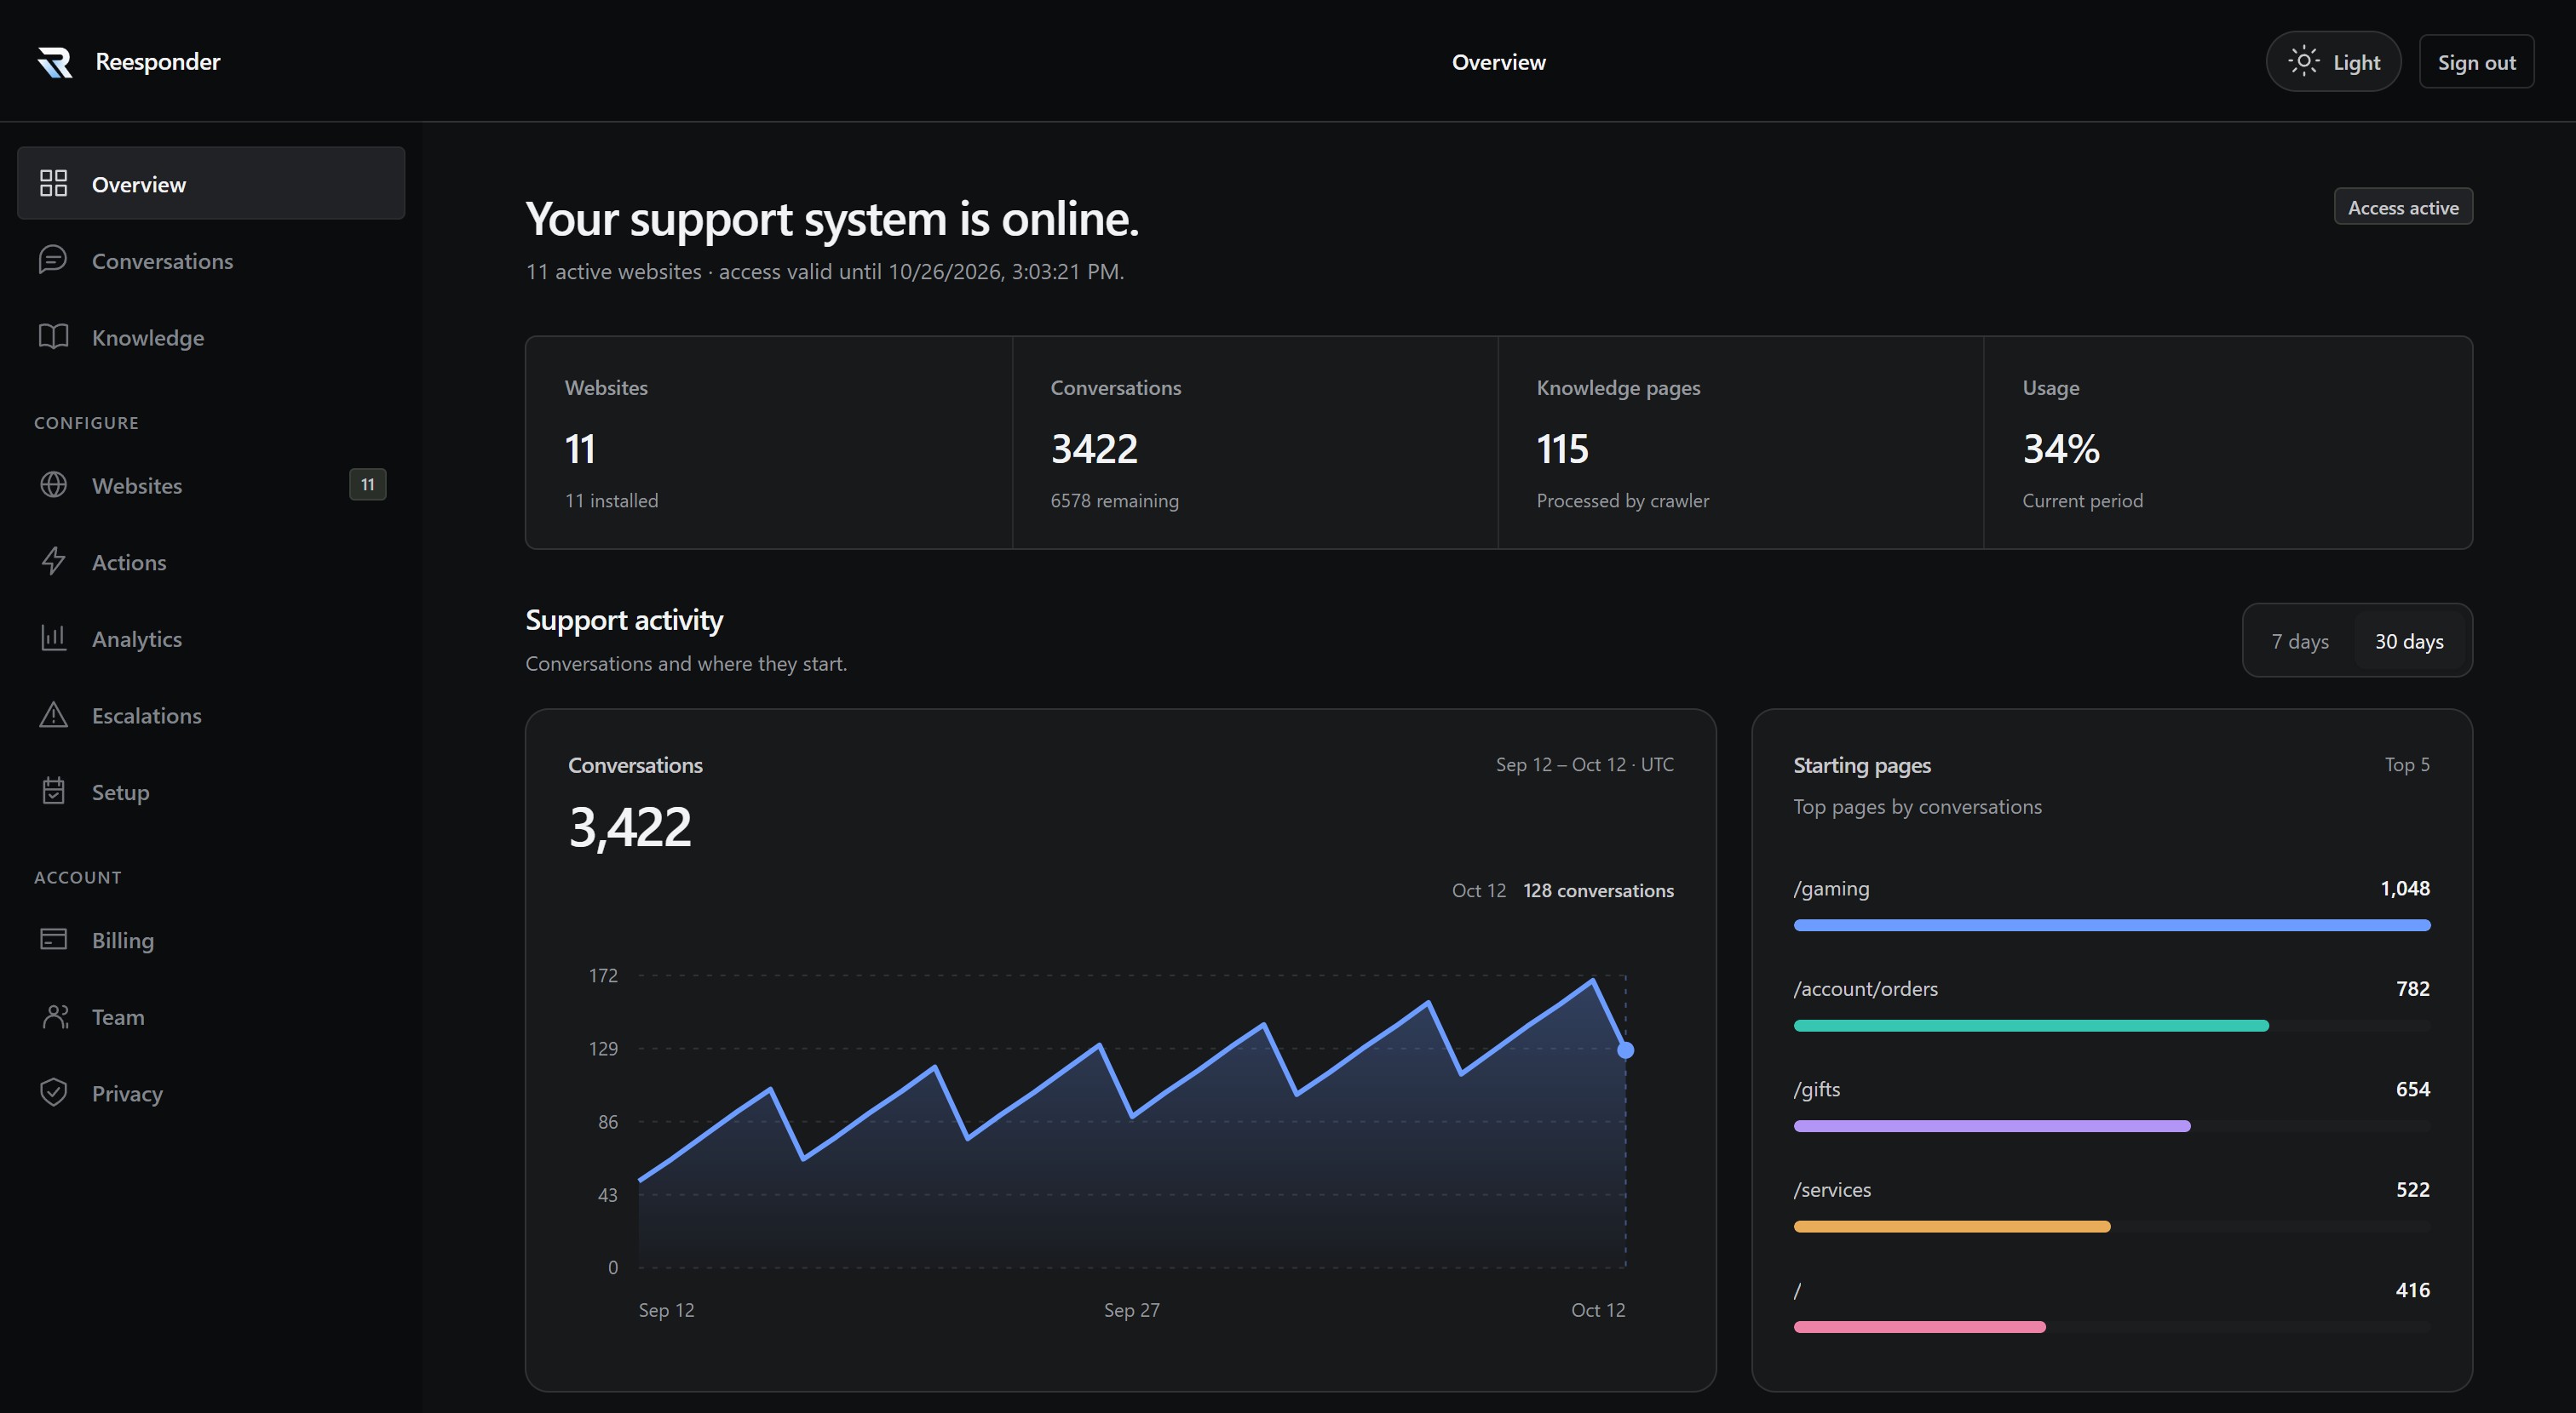This screenshot has height=1413, width=2576.
Task: Click the Billing credit card icon
Action: (53, 940)
